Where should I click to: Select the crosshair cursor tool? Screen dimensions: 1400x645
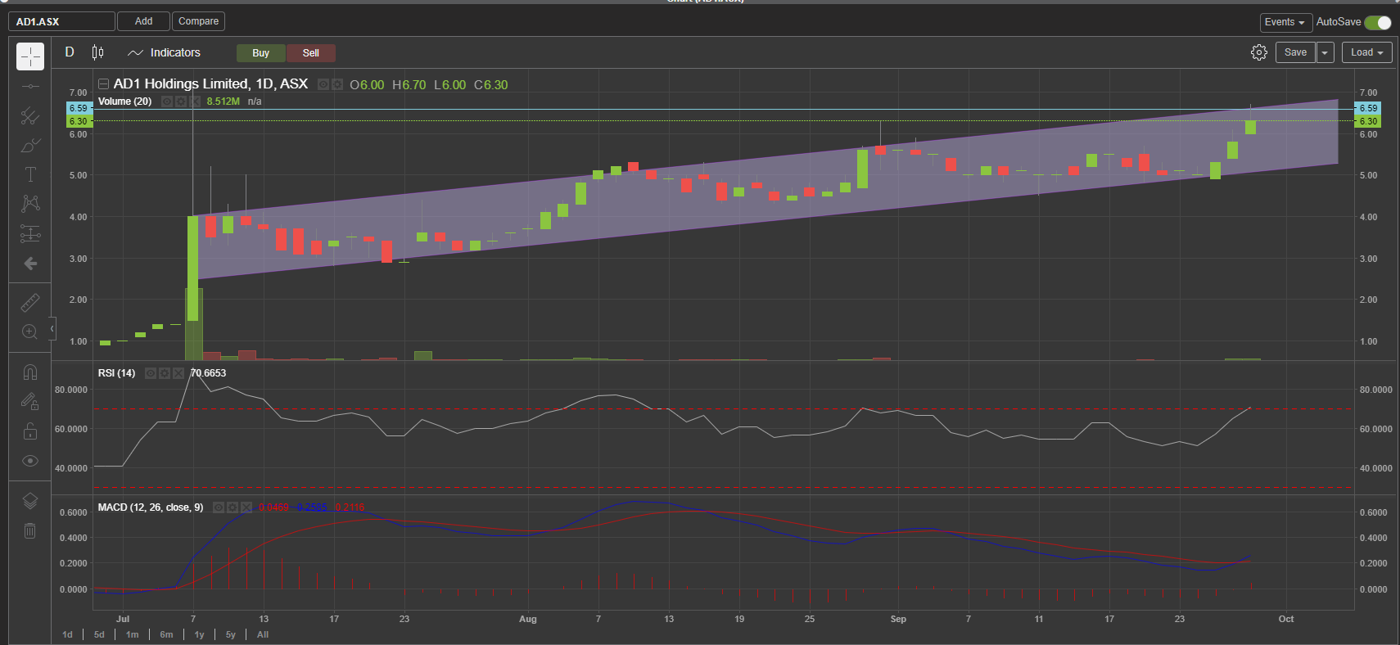point(30,56)
